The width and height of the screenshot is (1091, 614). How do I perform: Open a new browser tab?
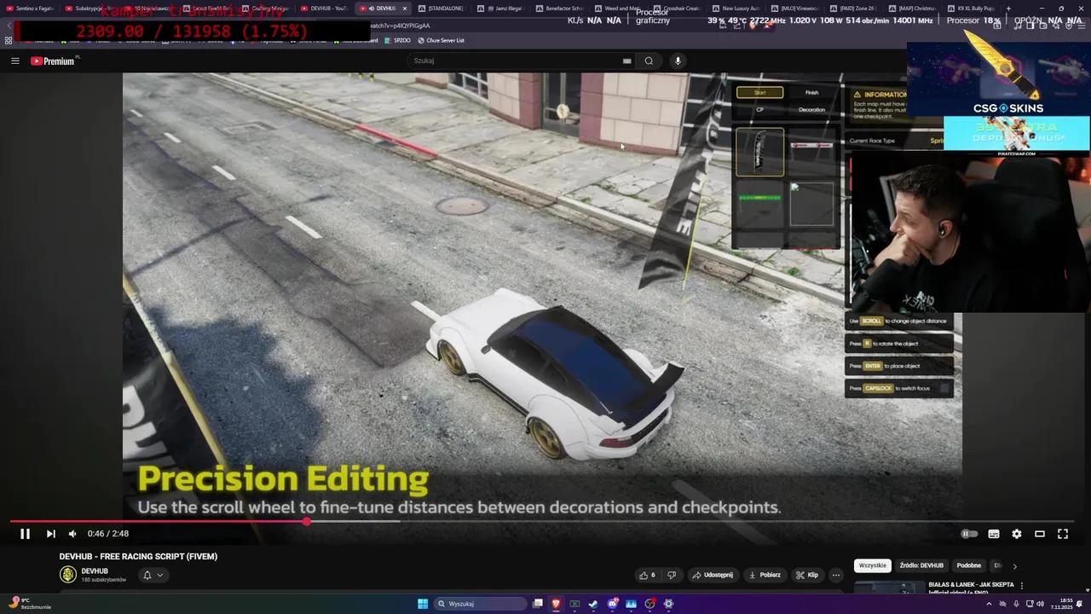(x=1008, y=9)
